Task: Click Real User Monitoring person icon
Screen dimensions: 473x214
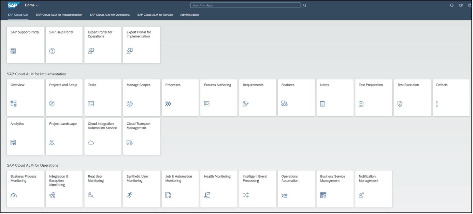Action: point(91,195)
